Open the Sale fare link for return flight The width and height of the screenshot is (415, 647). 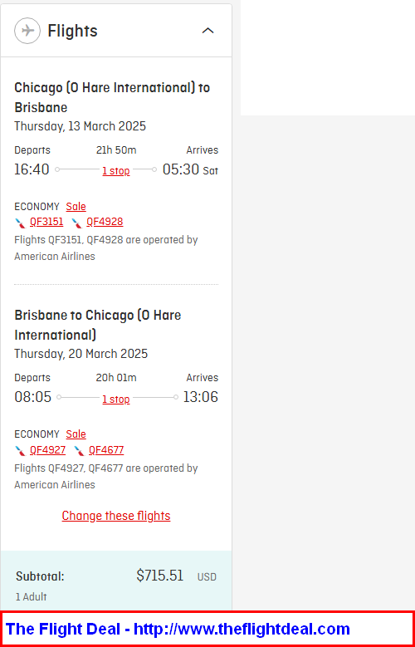tap(76, 434)
